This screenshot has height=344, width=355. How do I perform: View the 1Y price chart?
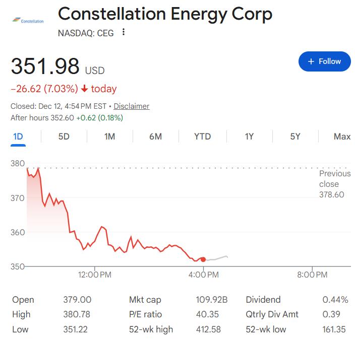pos(249,136)
